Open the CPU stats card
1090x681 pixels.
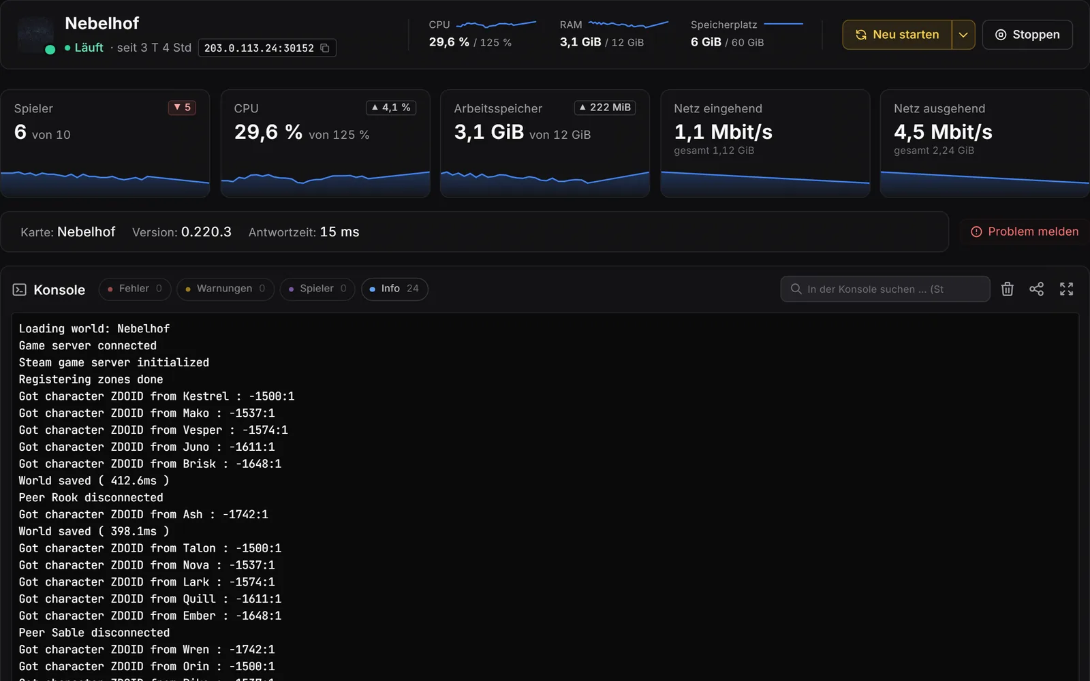pos(325,144)
